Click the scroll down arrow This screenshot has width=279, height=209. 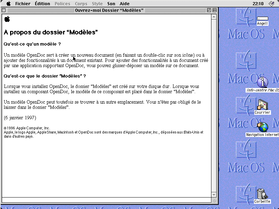pyautogui.click(x=214, y=195)
